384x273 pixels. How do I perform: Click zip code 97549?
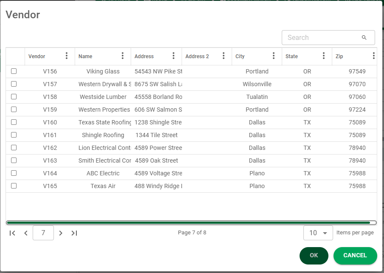click(357, 71)
